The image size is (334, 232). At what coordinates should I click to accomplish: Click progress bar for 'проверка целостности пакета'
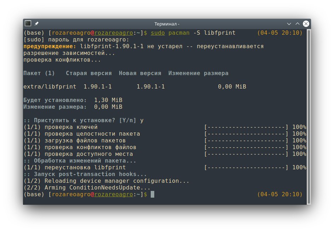[246, 134]
